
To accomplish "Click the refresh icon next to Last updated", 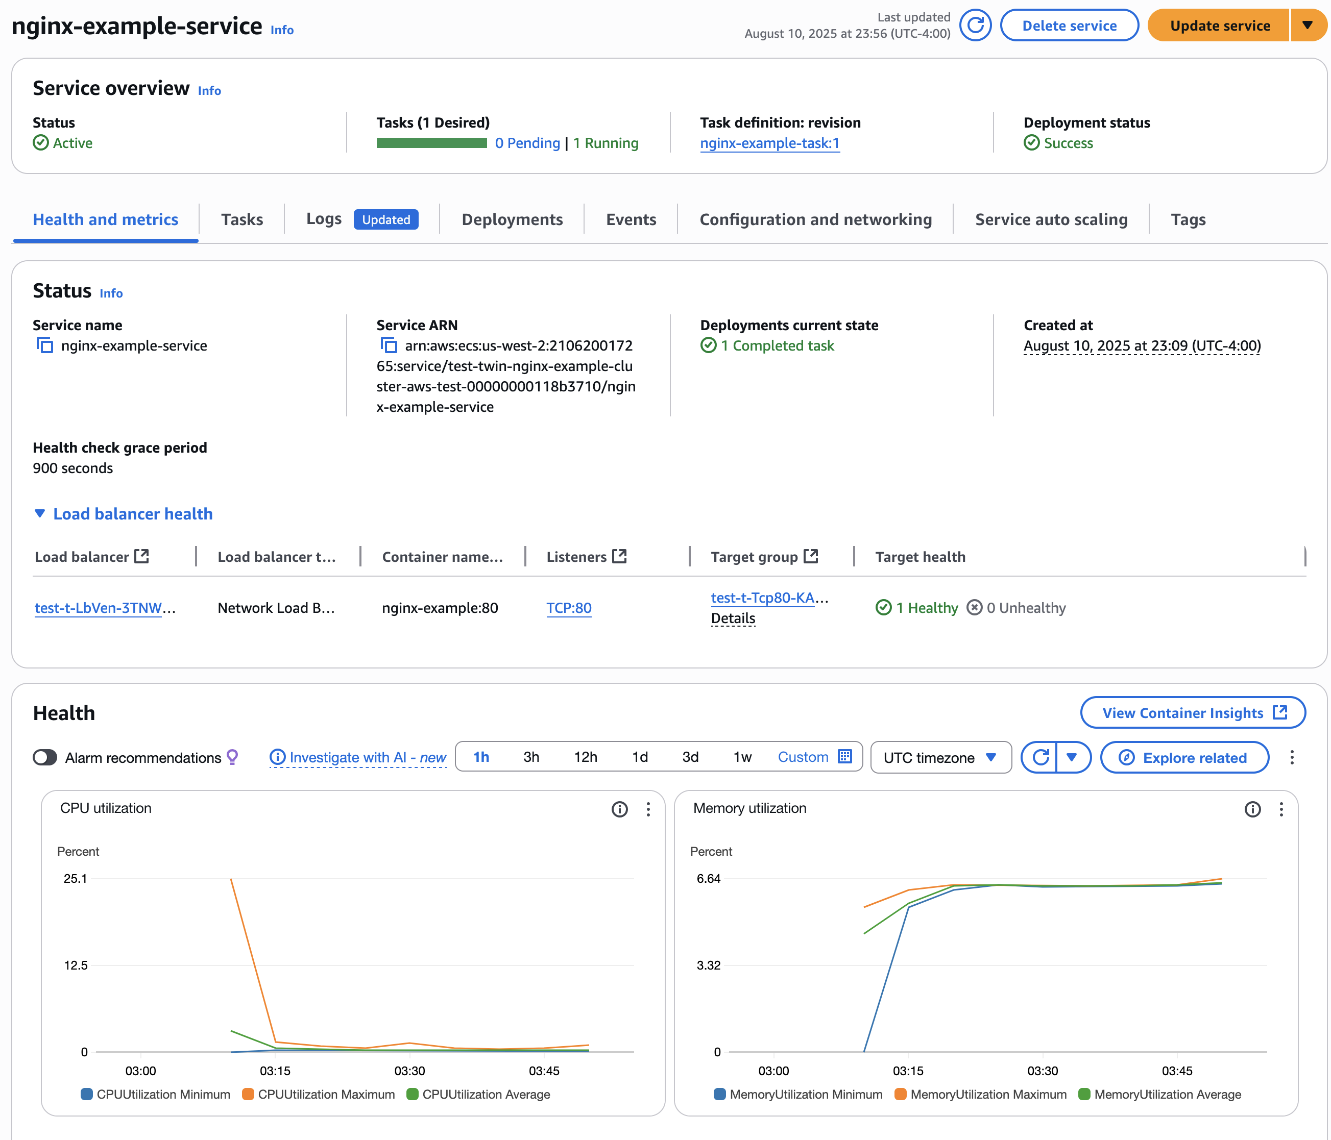I will coord(975,26).
